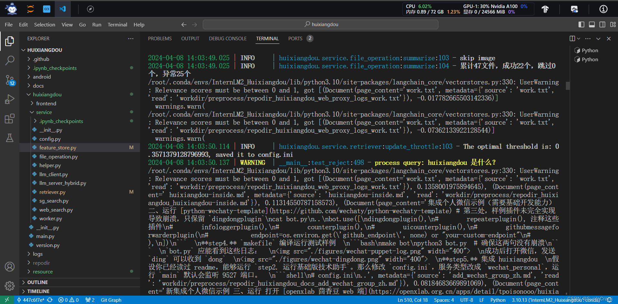This screenshot has height=304, width=618.
Task: Open the Search view icon
Action: (x=10, y=60)
